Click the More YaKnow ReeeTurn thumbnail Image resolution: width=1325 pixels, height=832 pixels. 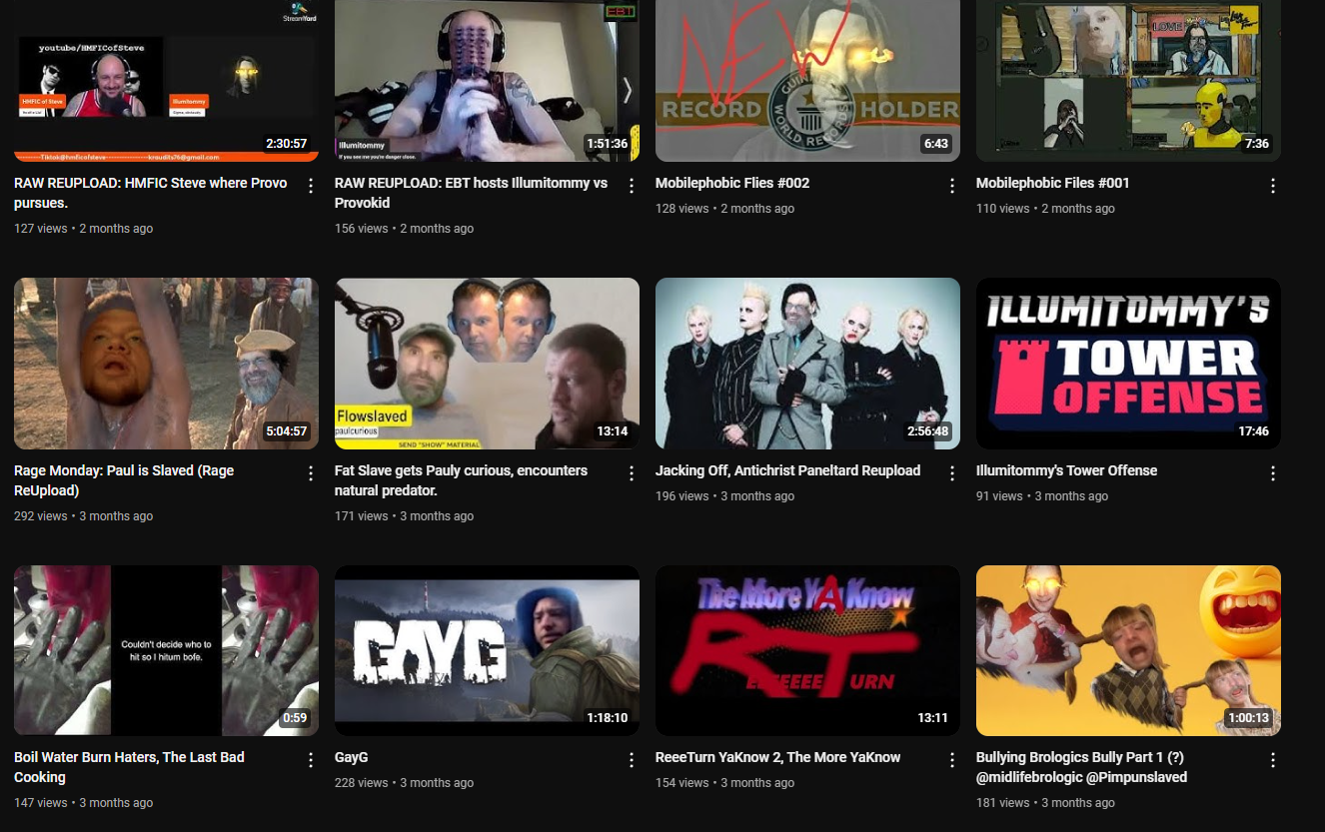(x=807, y=651)
